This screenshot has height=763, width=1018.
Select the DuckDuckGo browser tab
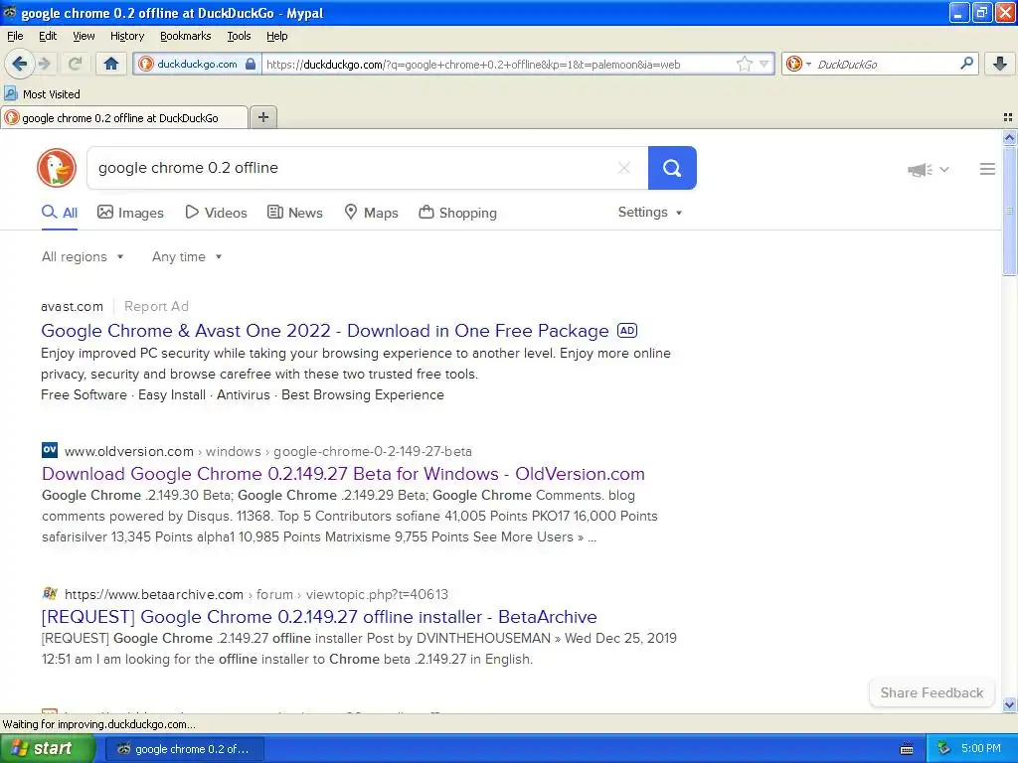124,117
